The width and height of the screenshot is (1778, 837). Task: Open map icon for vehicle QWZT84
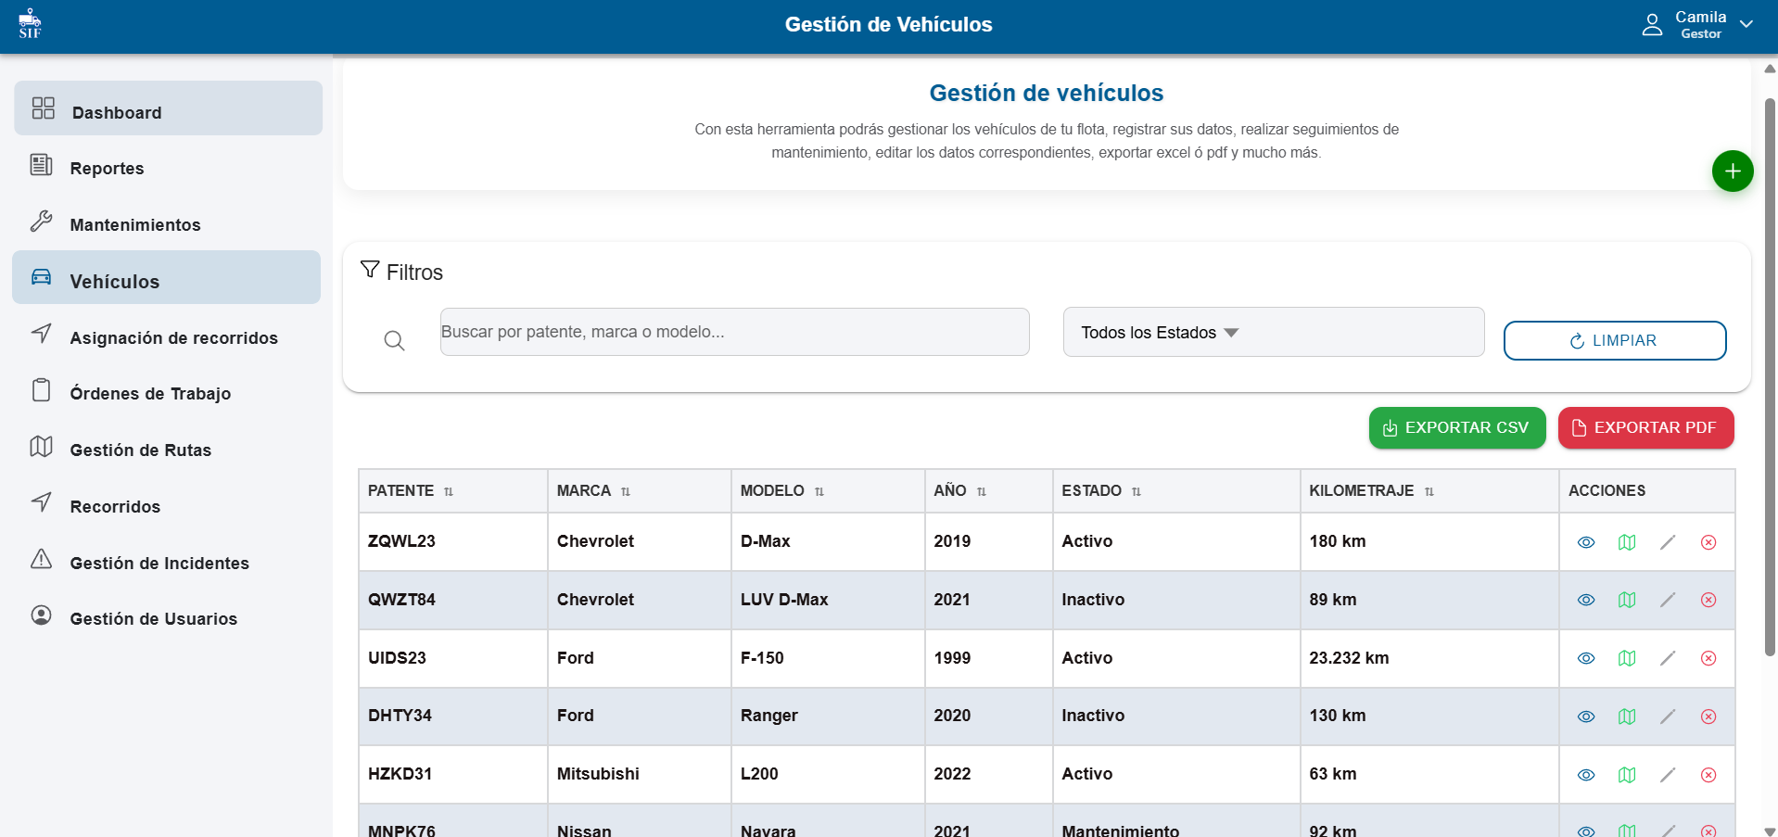(x=1626, y=601)
